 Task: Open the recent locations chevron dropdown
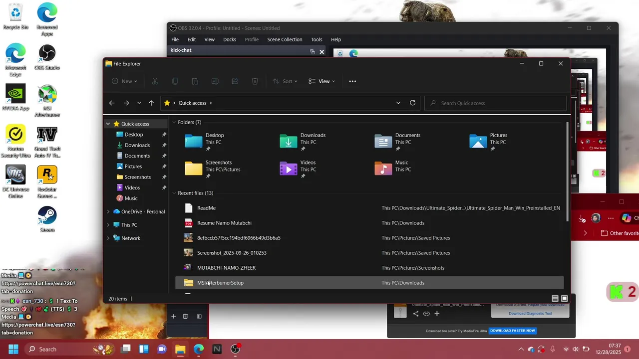tap(139, 103)
